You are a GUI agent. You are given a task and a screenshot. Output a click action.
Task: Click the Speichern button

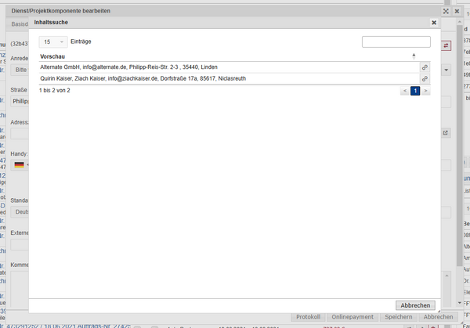pos(398,317)
